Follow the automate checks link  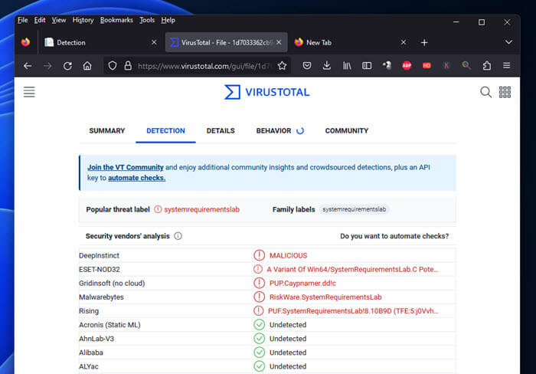pos(137,178)
